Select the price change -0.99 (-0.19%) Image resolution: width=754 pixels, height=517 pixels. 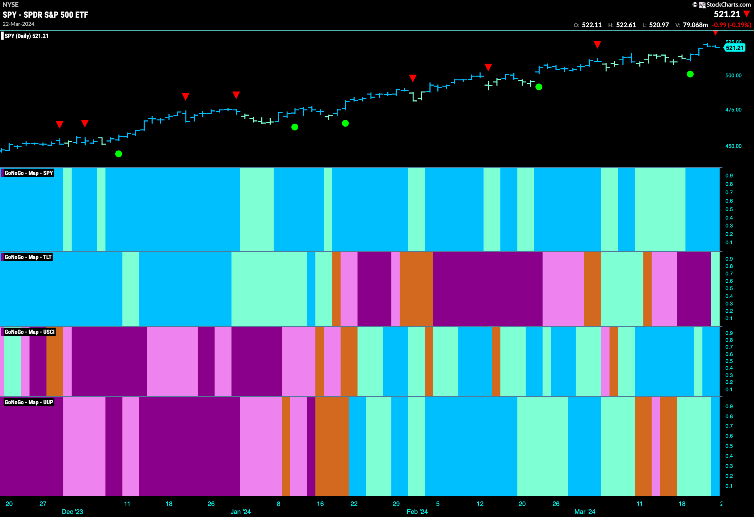(x=732, y=25)
